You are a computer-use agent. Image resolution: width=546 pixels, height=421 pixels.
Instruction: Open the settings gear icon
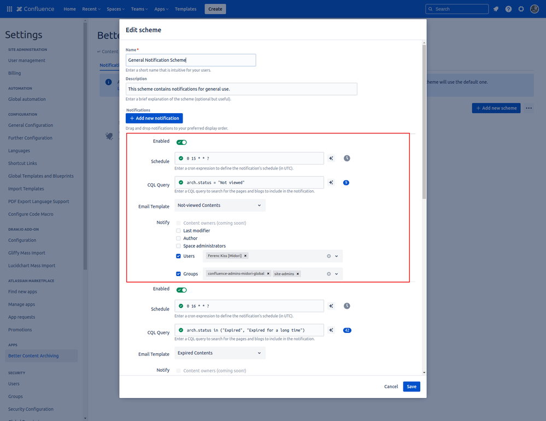point(521,9)
